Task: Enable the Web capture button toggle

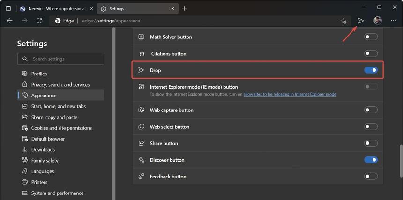Action: coord(371,110)
